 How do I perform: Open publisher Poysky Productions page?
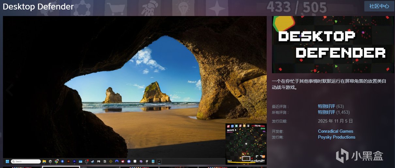[337, 137]
